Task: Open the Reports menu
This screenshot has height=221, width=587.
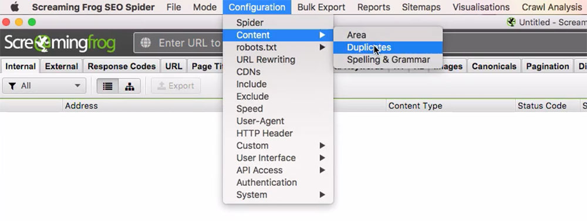Action: tap(373, 7)
